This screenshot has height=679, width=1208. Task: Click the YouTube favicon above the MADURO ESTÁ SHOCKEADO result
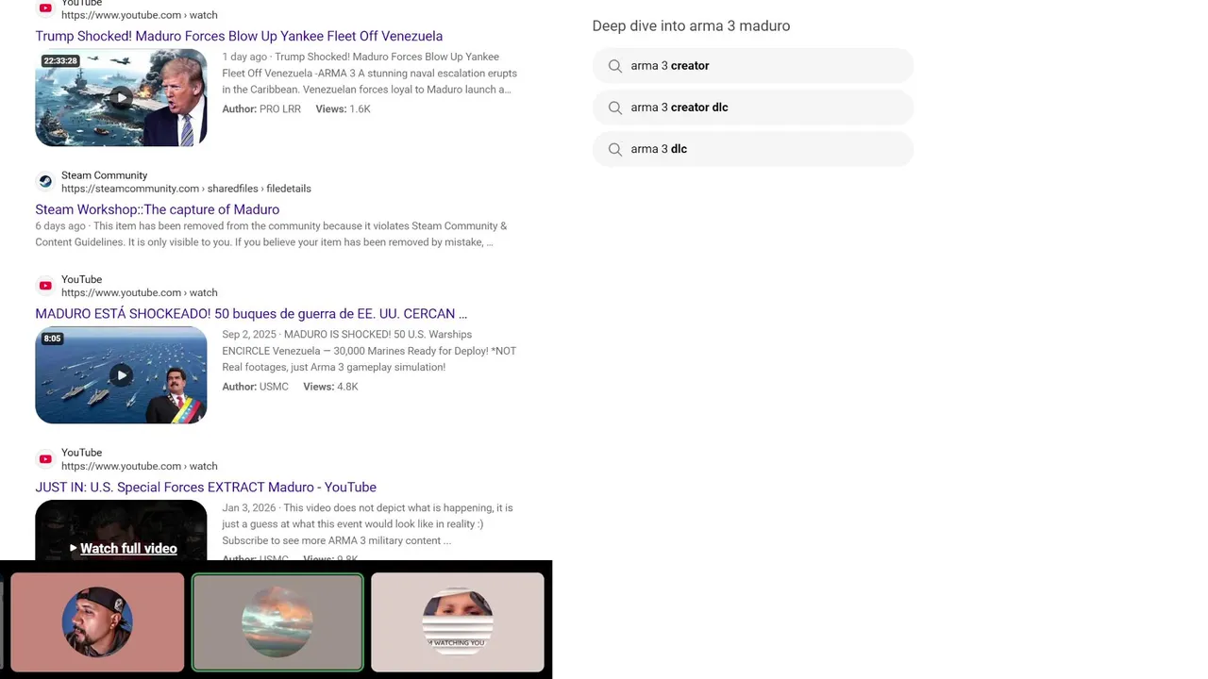(x=45, y=286)
